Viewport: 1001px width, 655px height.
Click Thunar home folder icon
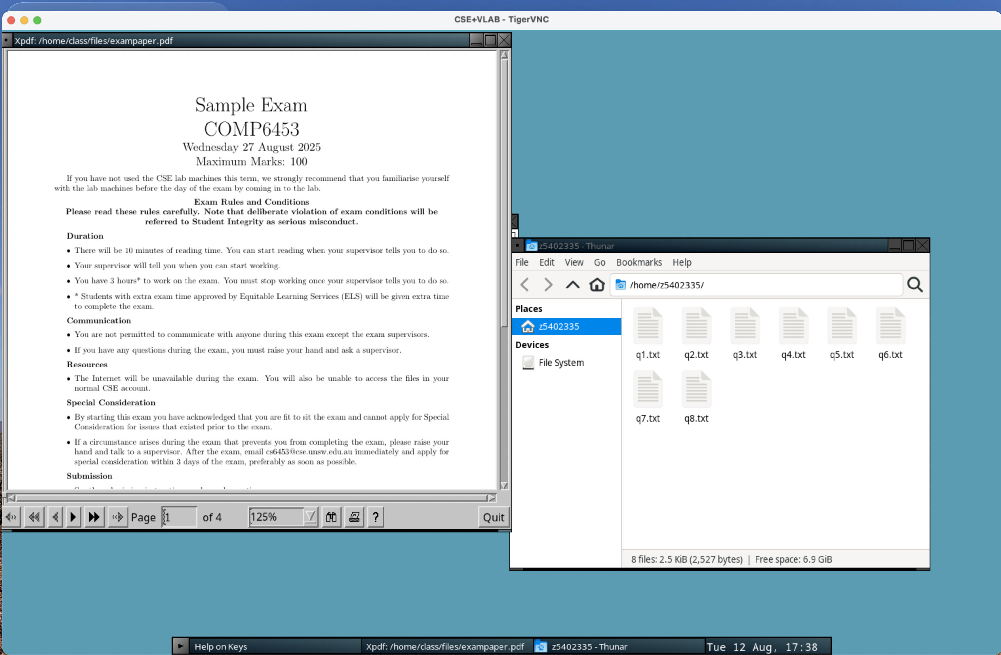(597, 285)
